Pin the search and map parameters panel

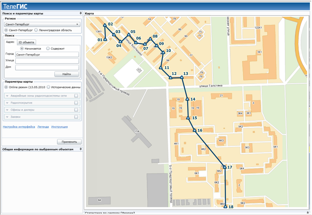pos(80,13)
